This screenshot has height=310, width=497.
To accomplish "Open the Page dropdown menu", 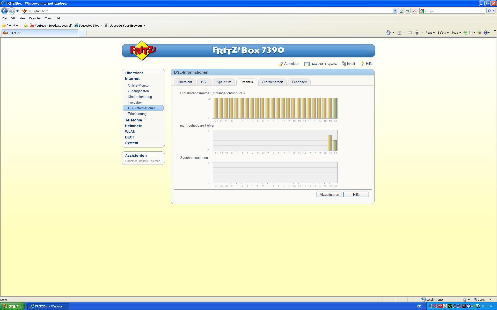I will [x=430, y=33].
